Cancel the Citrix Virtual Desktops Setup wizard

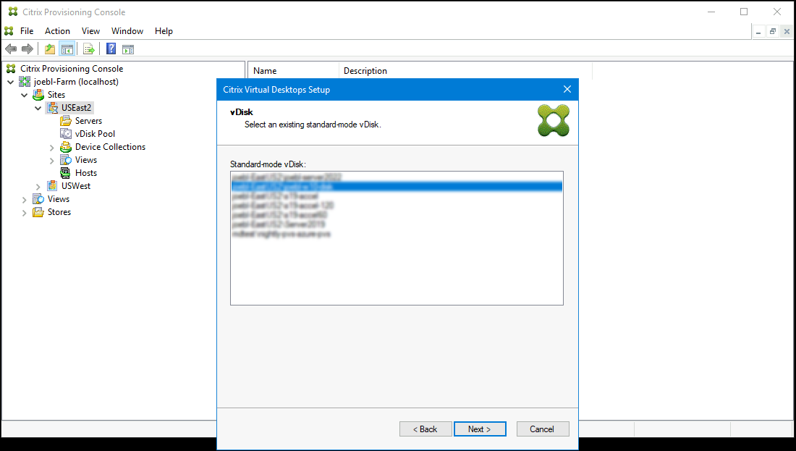coord(543,429)
